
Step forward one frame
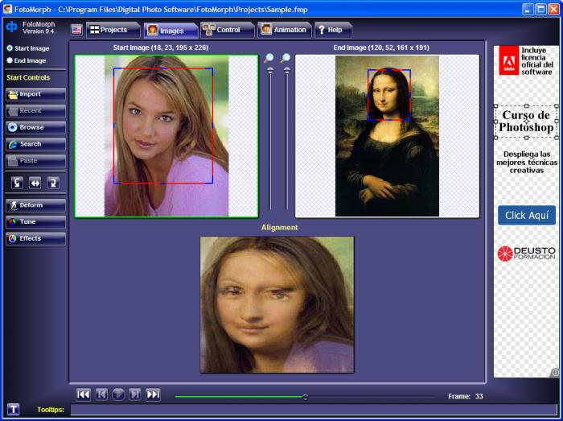(135, 394)
